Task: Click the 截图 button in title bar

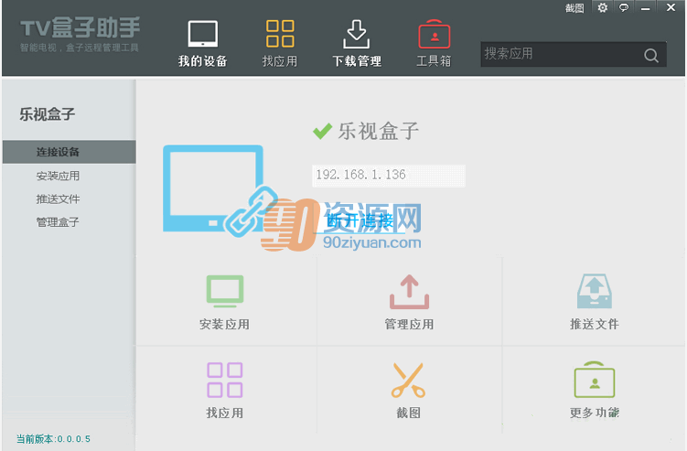Action: pyautogui.click(x=574, y=8)
